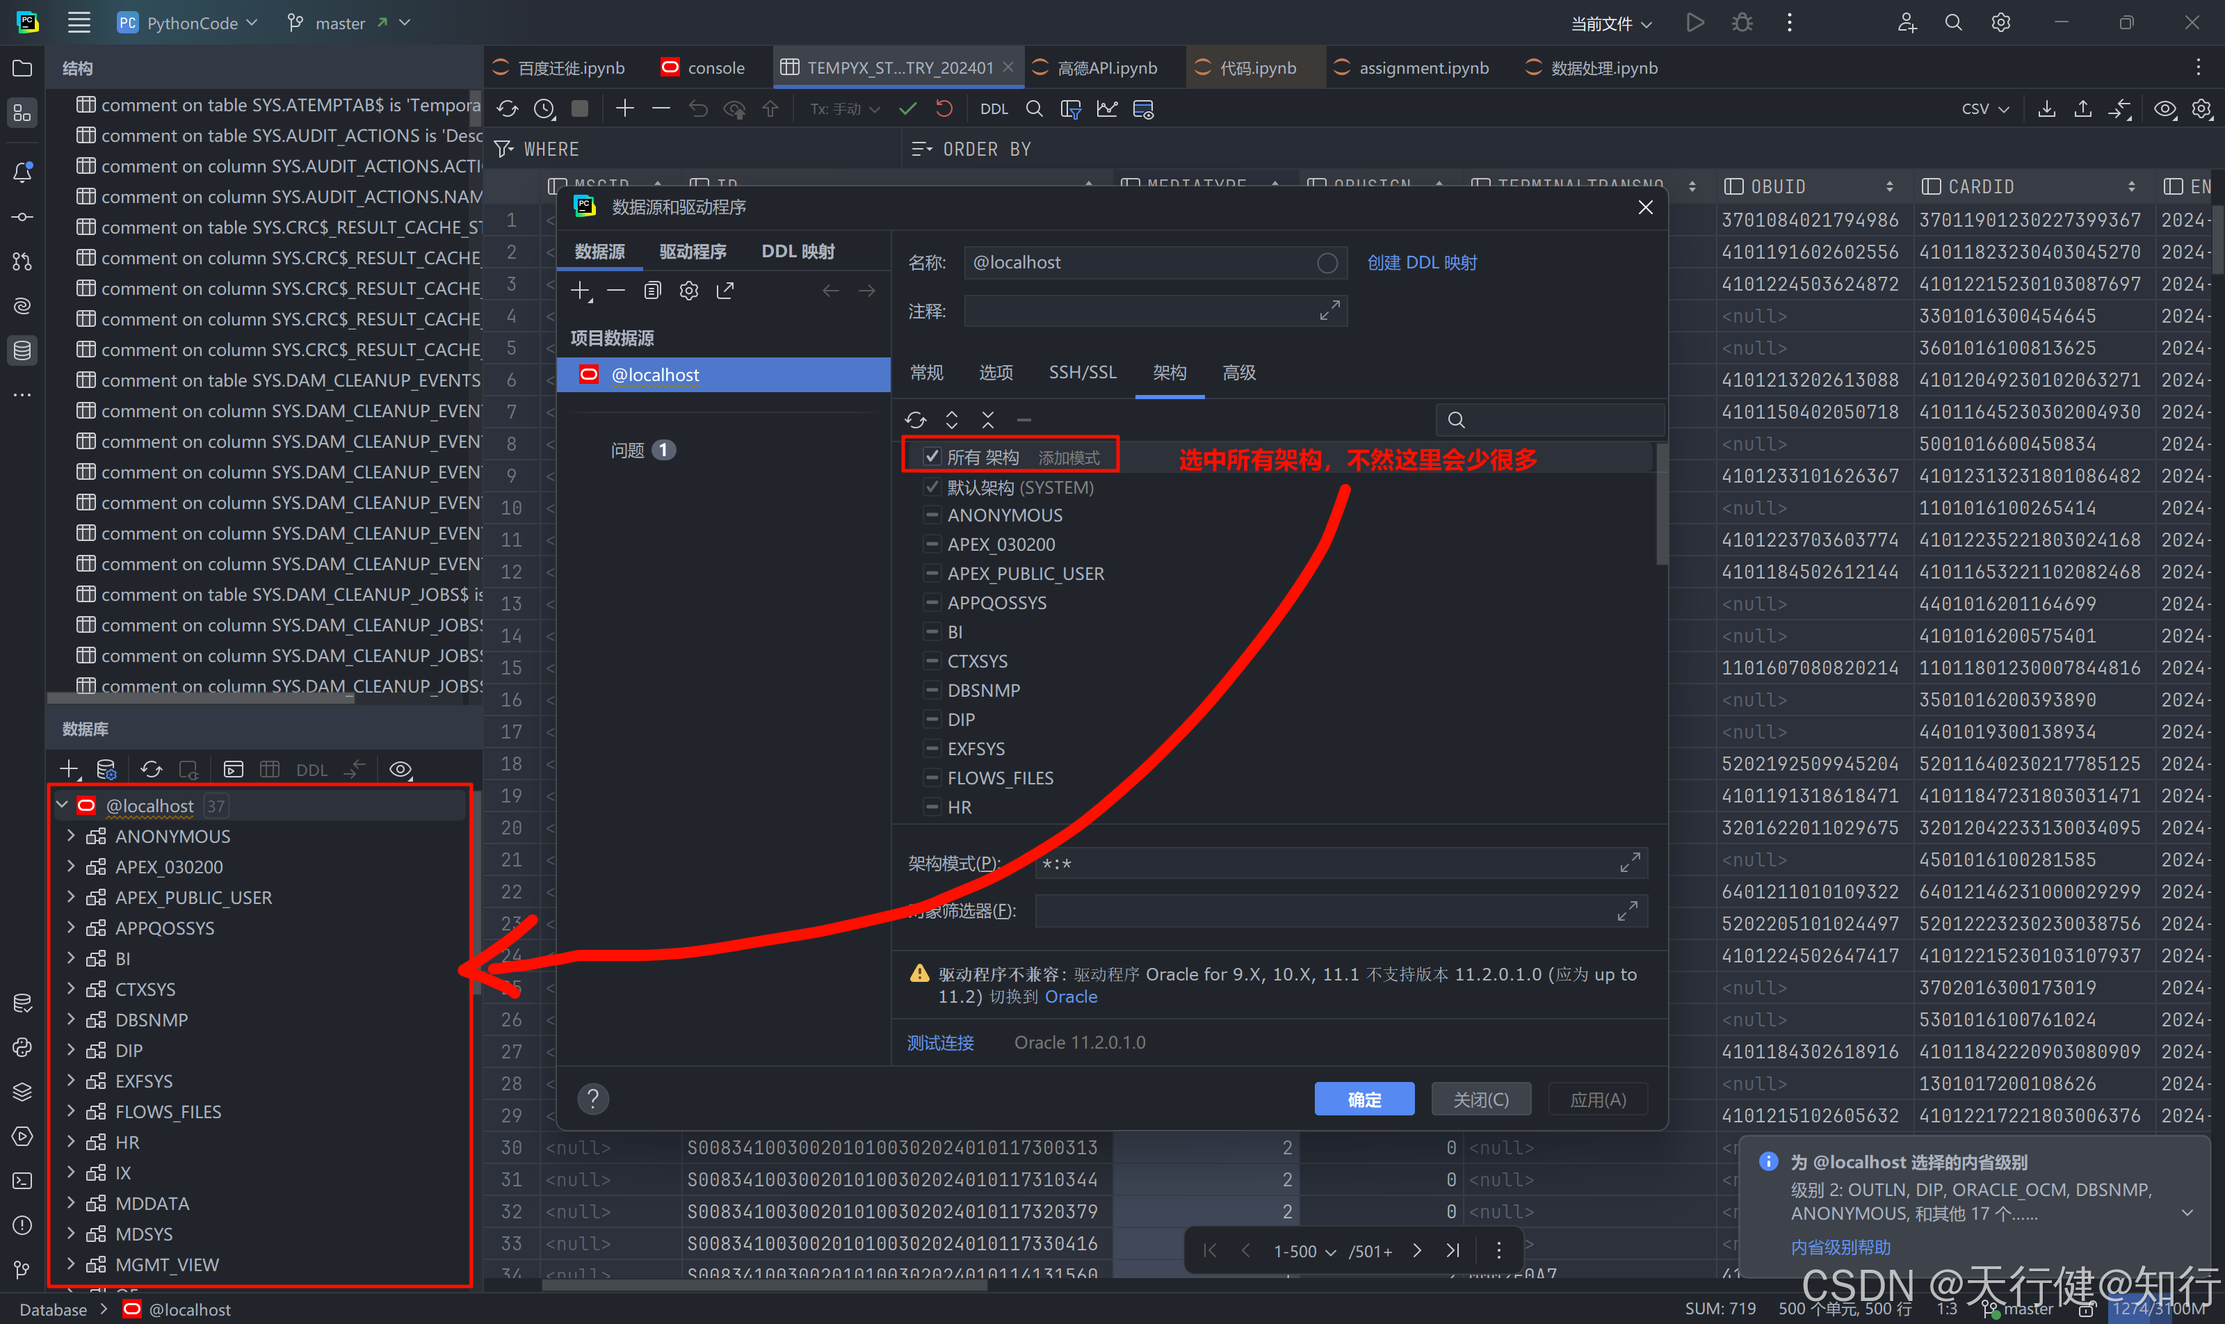Click the show chart icon in toolbar
This screenshot has height=1324, width=2225.
click(x=1106, y=109)
